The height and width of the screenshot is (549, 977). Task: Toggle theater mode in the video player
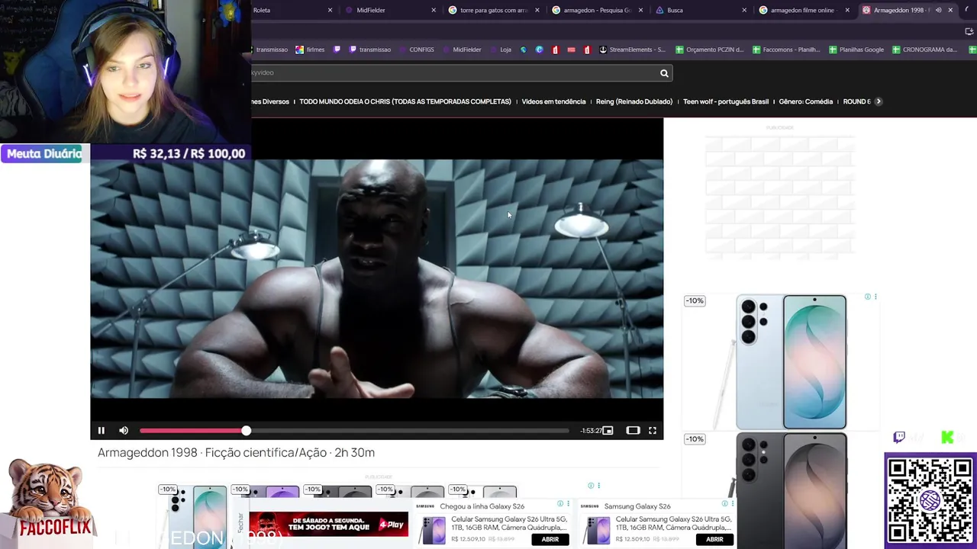coord(633,431)
